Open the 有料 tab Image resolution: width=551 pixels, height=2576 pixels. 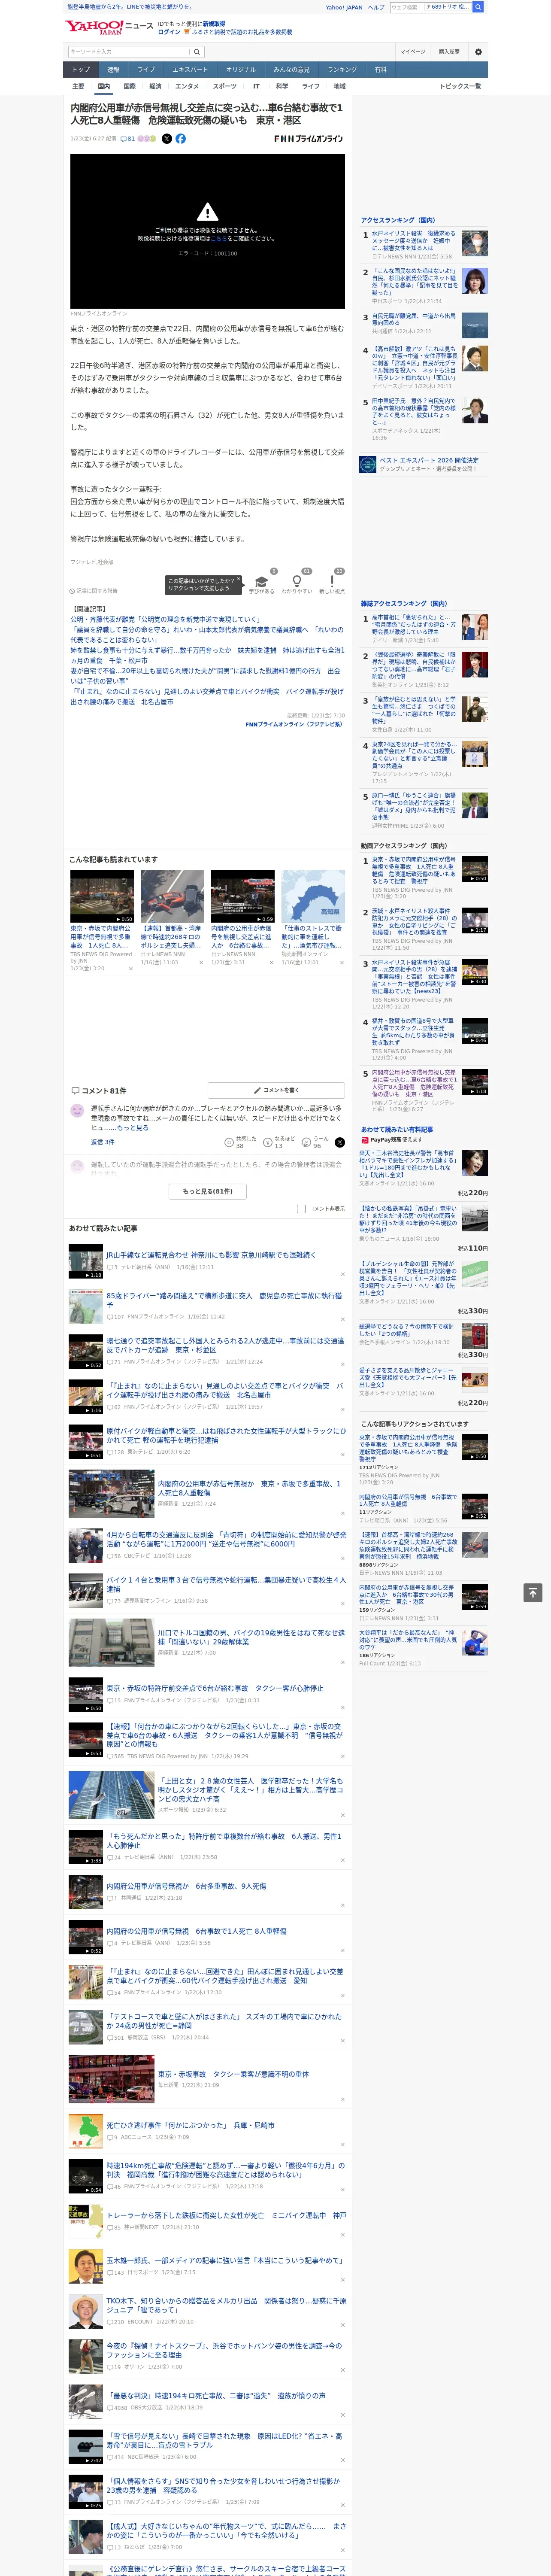[380, 70]
